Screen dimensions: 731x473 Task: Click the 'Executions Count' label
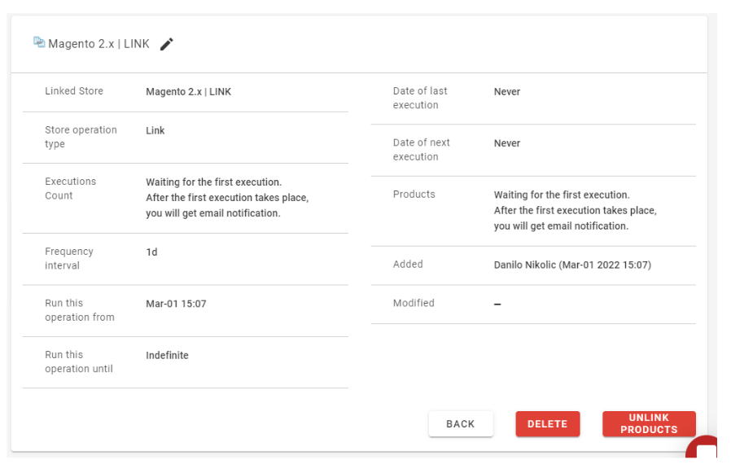click(70, 188)
